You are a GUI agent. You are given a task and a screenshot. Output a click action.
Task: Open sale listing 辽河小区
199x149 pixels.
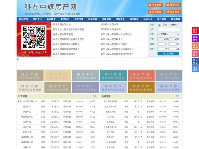click(27, 107)
